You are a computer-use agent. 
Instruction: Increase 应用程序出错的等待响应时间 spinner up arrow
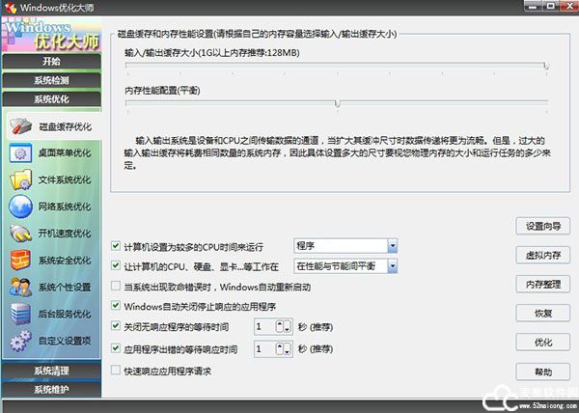(280, 346)
